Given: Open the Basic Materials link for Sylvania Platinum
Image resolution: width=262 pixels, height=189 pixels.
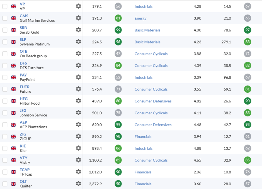Looking at the screenshot, I should (147, 42).
